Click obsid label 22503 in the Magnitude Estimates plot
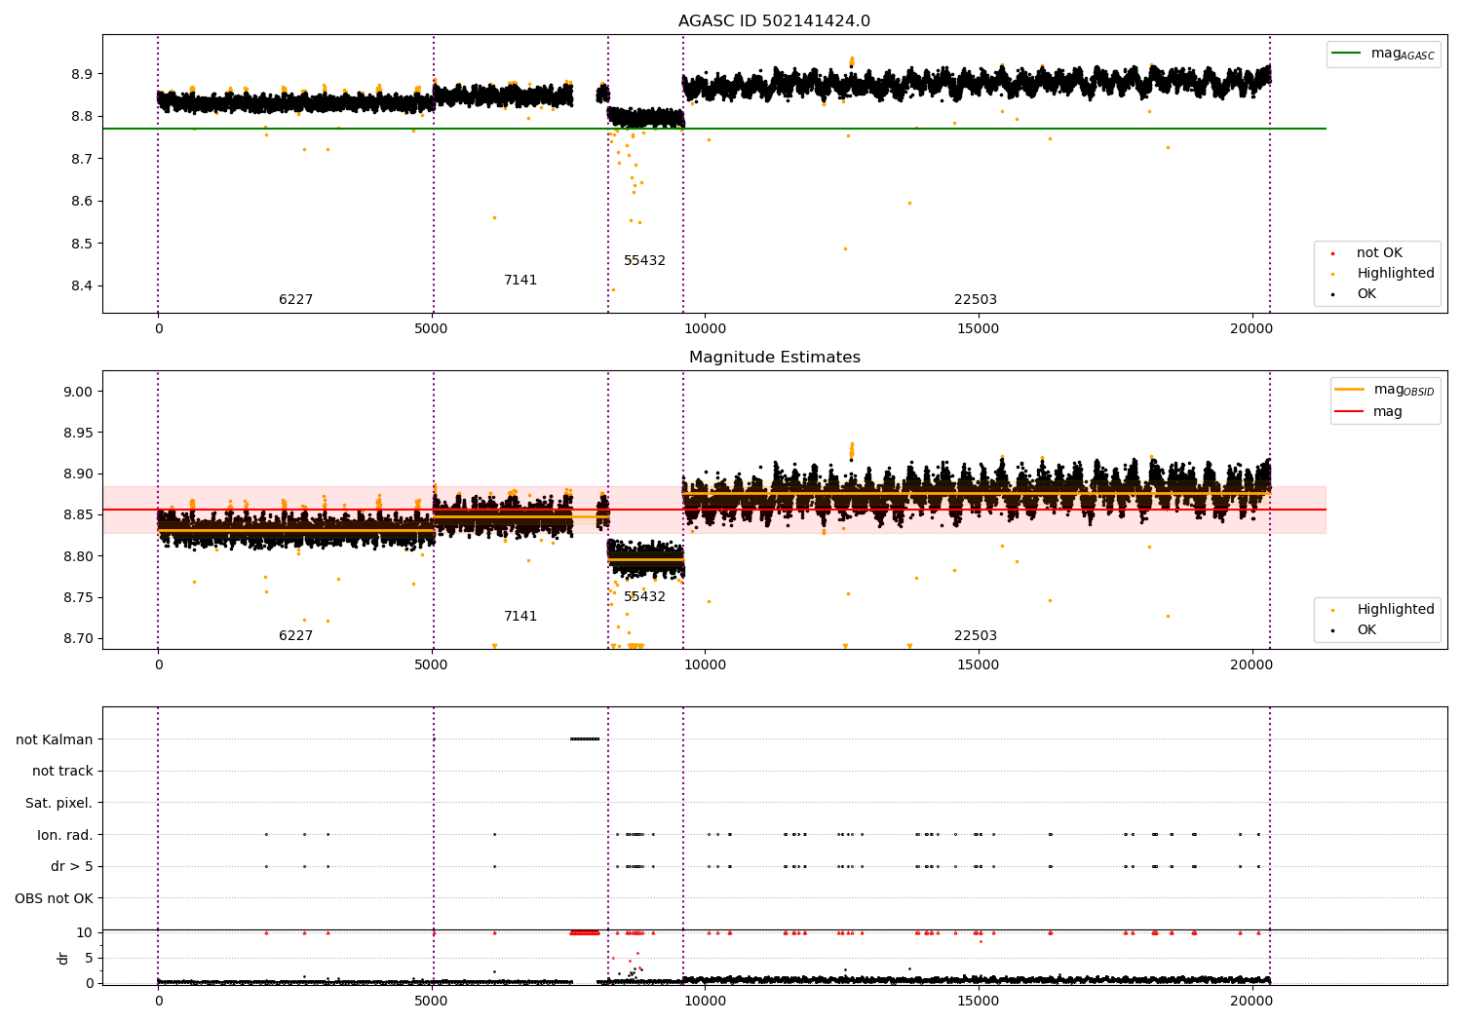This screenshot has width=1462, height=1023. [x=976, y=636]
